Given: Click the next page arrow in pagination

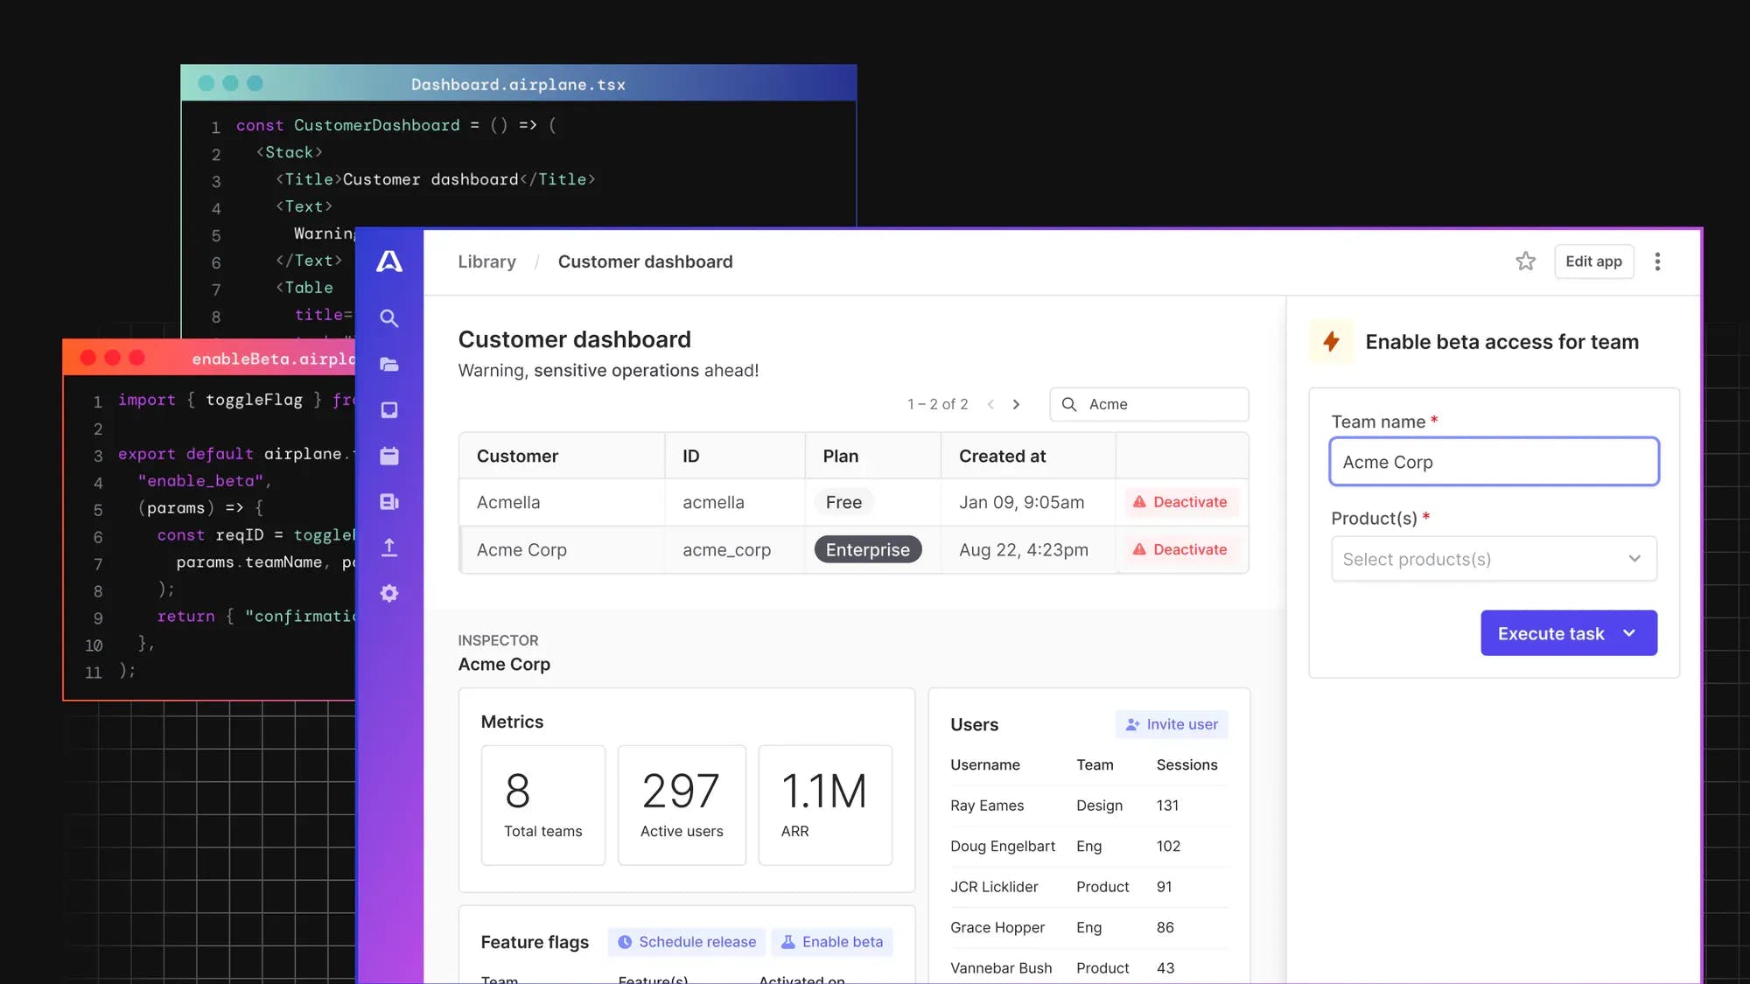Looking at the screenshot, I should [x=1017, y=404].
